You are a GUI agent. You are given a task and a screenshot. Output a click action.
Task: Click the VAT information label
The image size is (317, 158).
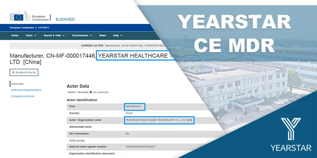tap(79, 134)
